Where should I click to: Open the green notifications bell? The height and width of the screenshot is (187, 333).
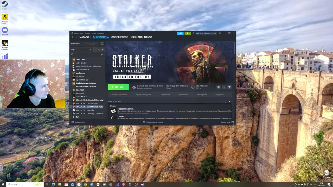[x=188, y=33]
